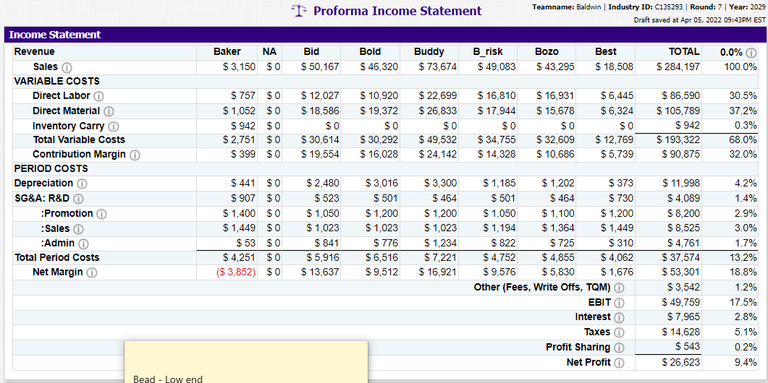This screenshot has height=383, width=768.
Task: Select the TOTAL column header
Action: click(x=684, y=52)
